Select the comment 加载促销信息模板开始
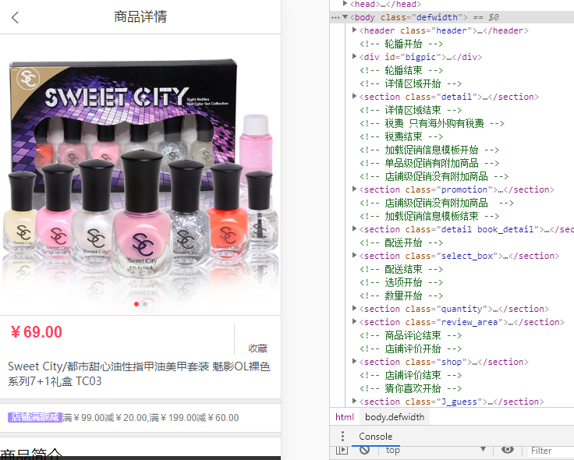574x460 pixels. 429,150
